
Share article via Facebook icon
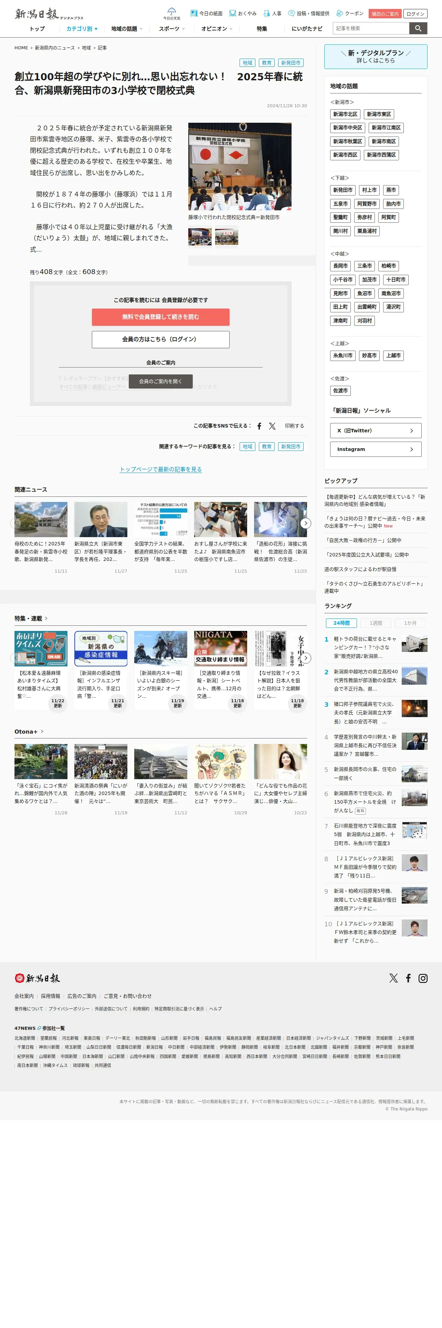coord(259,426)
